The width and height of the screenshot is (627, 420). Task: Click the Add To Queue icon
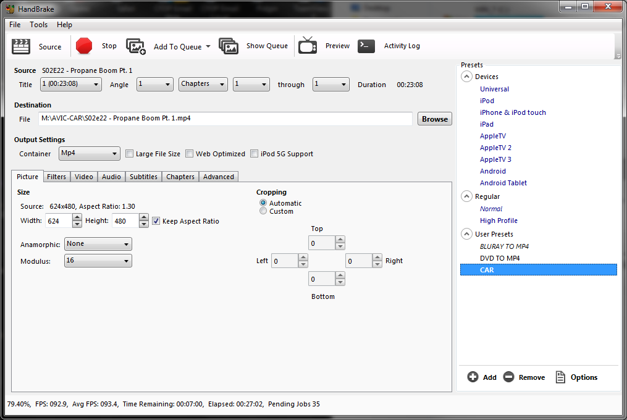pyautogui.click(x=136, y=46)
